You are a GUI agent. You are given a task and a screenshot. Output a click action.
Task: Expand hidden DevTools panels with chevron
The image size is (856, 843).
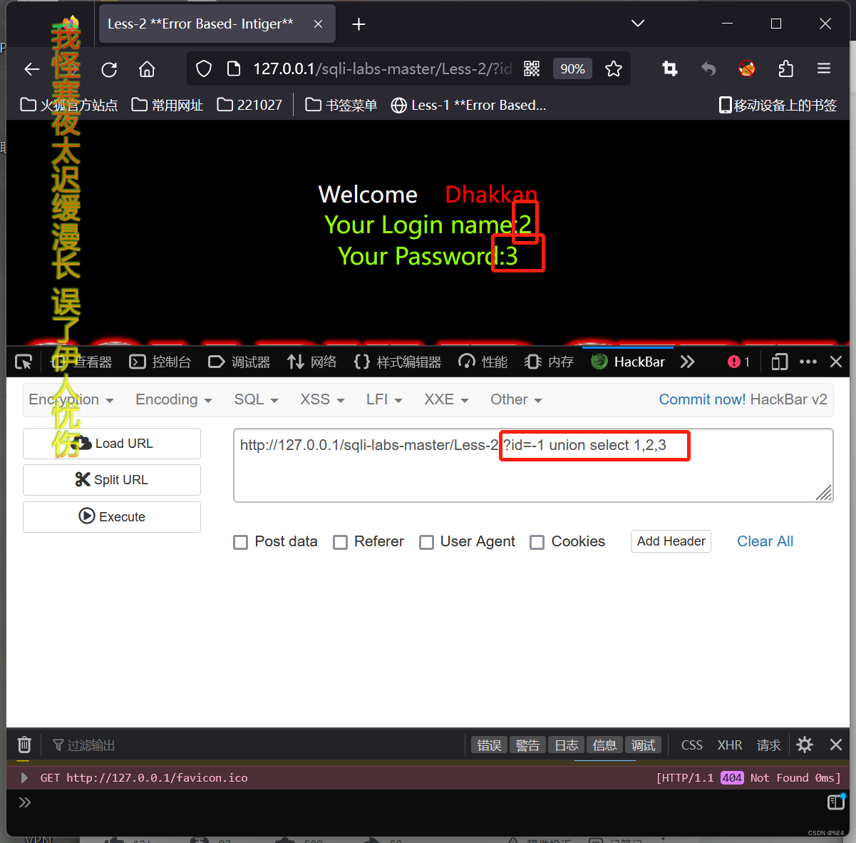coord(687,362)
